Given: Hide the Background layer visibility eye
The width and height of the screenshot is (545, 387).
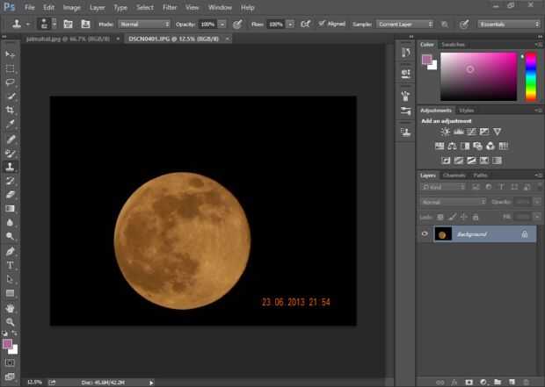Looking at the screenshot, I should (x=425, y=234).
